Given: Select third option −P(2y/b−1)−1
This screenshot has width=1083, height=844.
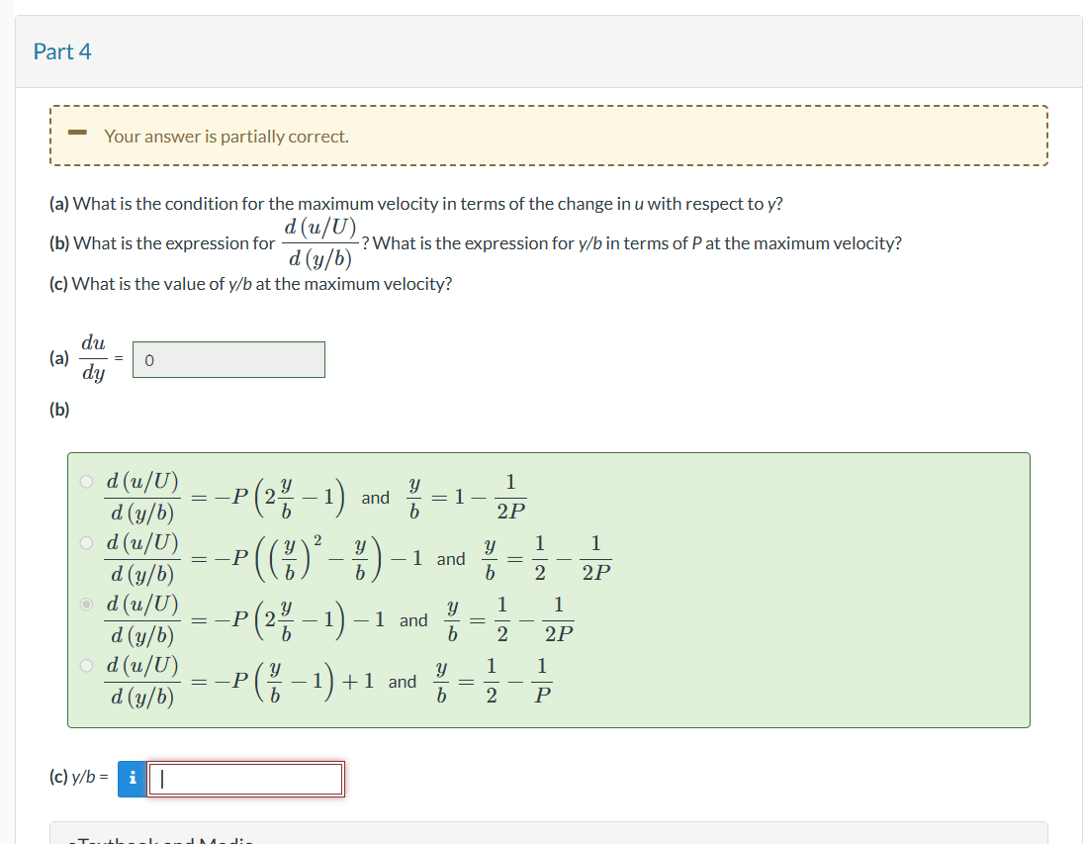Looking at the screenshot, I should click(86, 605).
